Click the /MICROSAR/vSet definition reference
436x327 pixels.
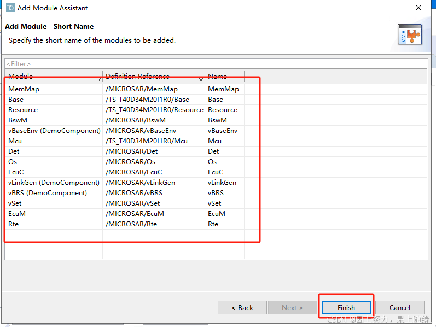coord(154,203)
